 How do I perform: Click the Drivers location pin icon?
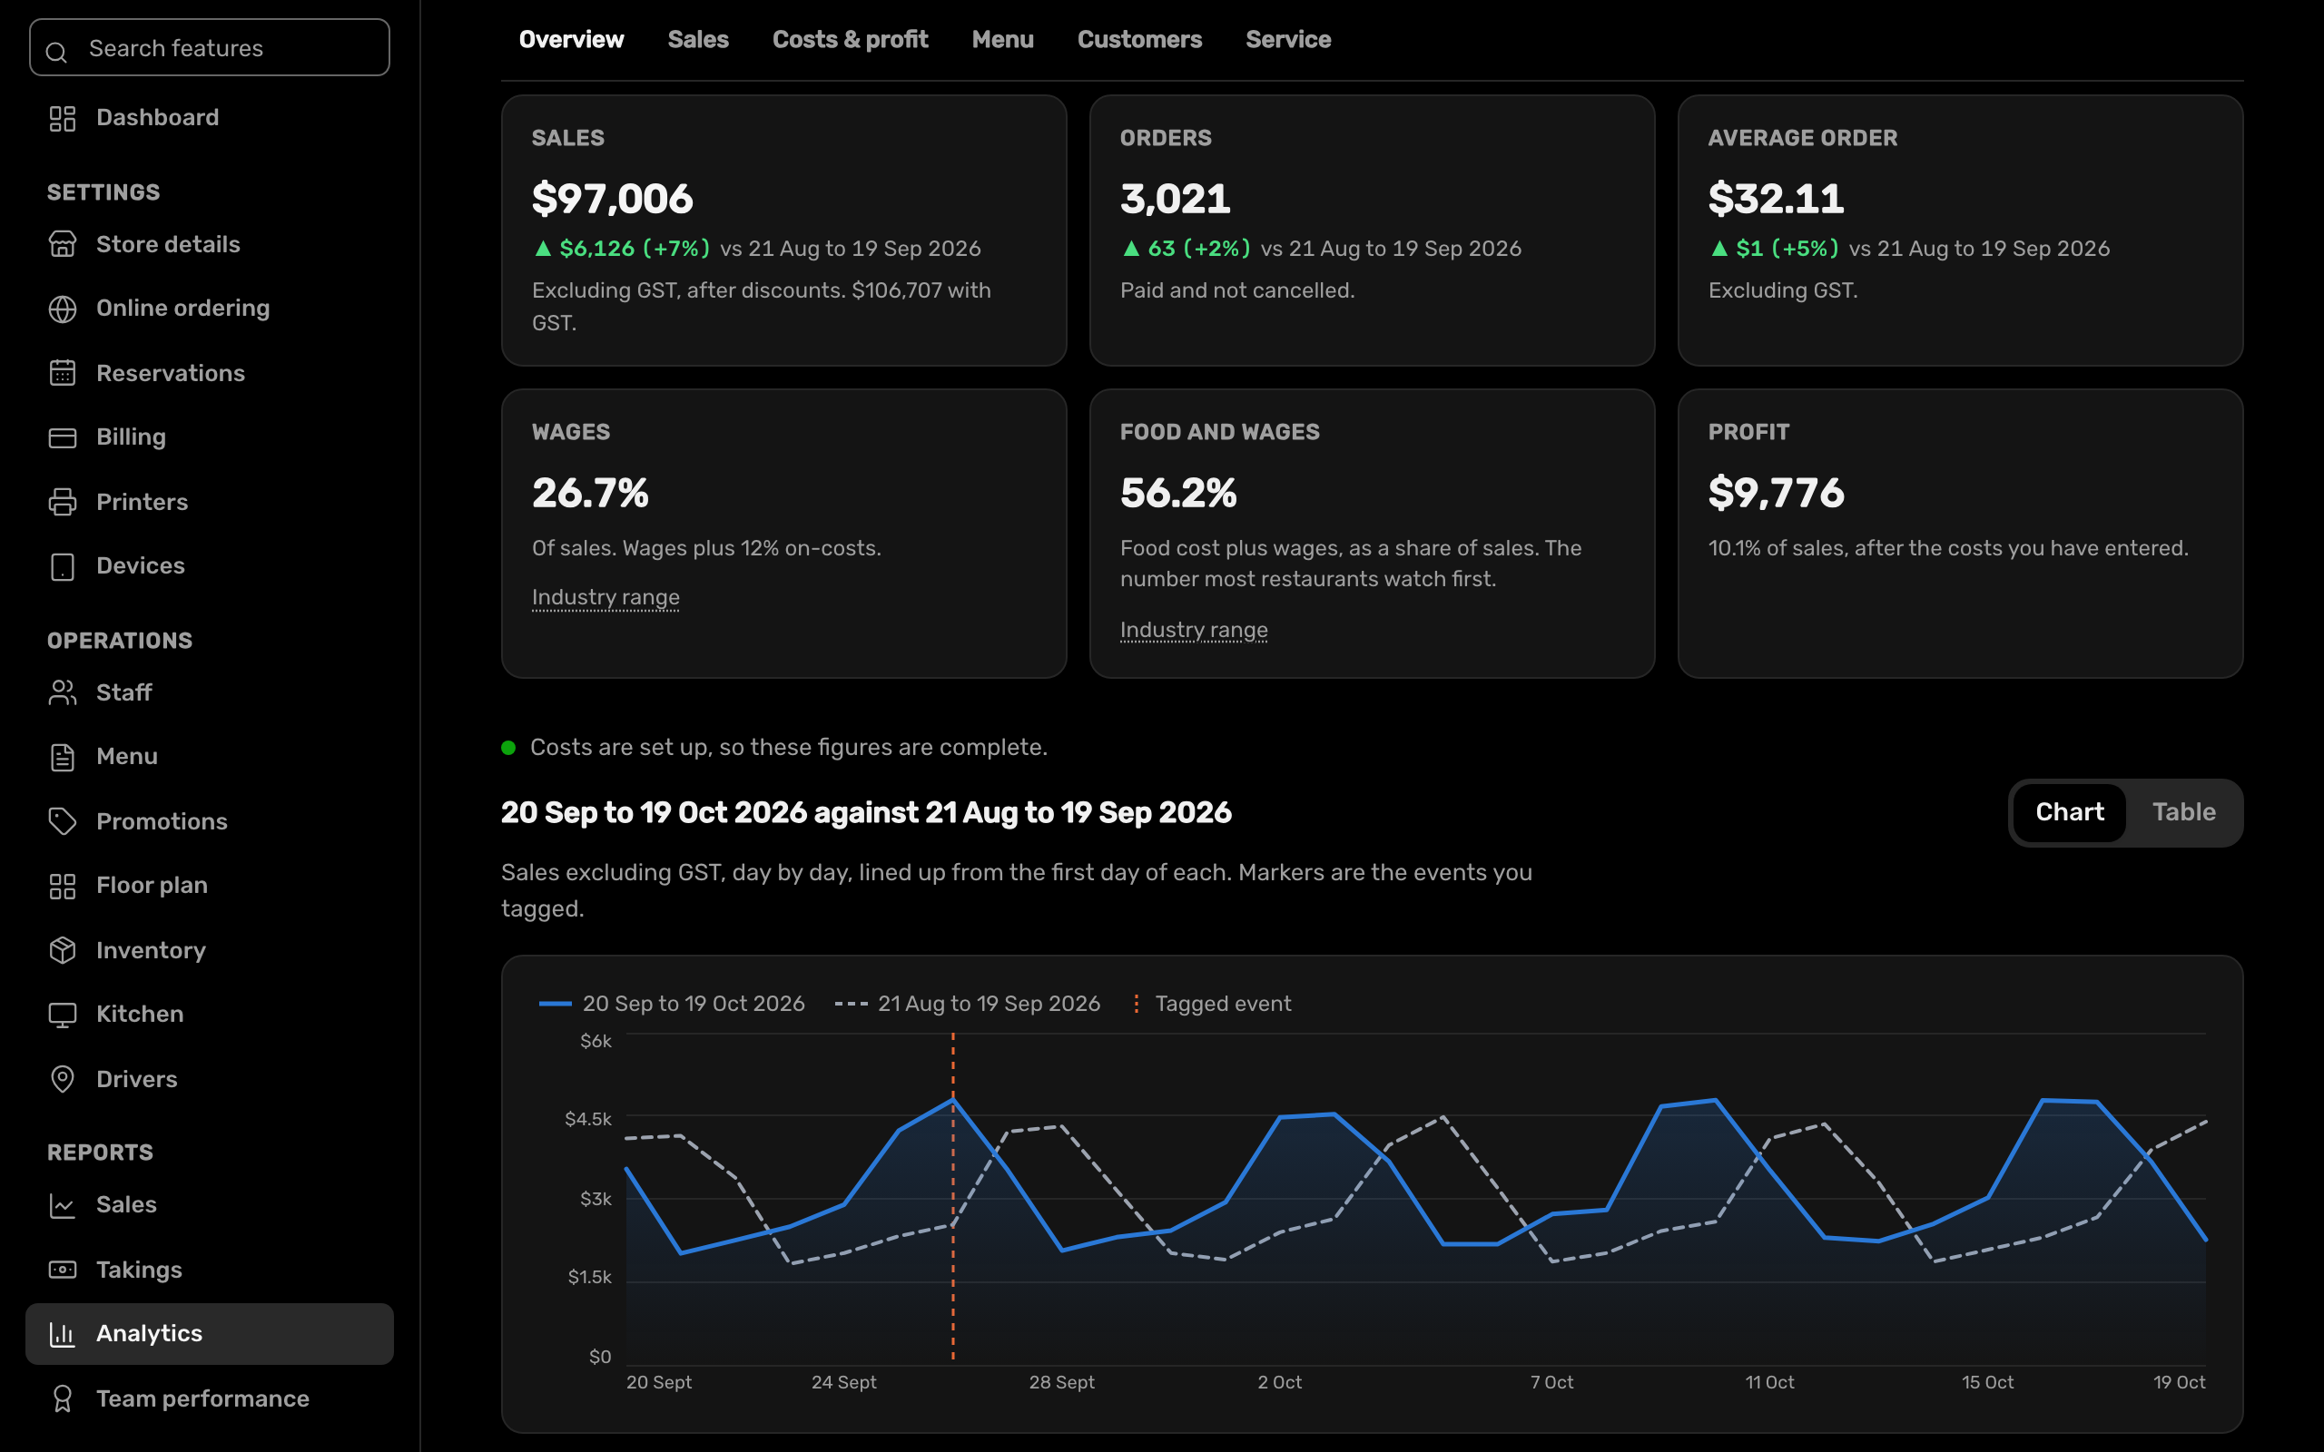click(x=63, y=1078)
